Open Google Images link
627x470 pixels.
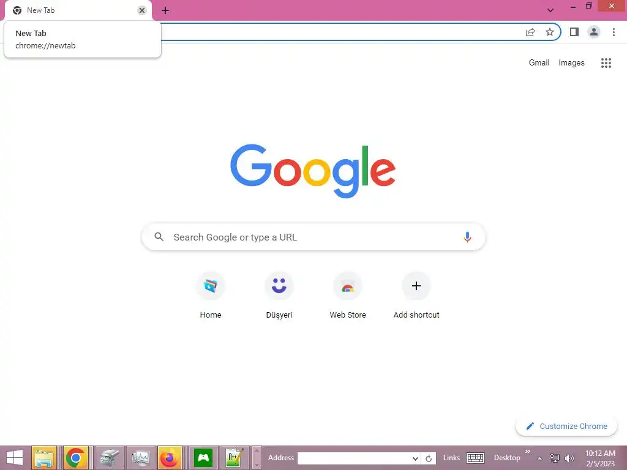coord(571,63)
